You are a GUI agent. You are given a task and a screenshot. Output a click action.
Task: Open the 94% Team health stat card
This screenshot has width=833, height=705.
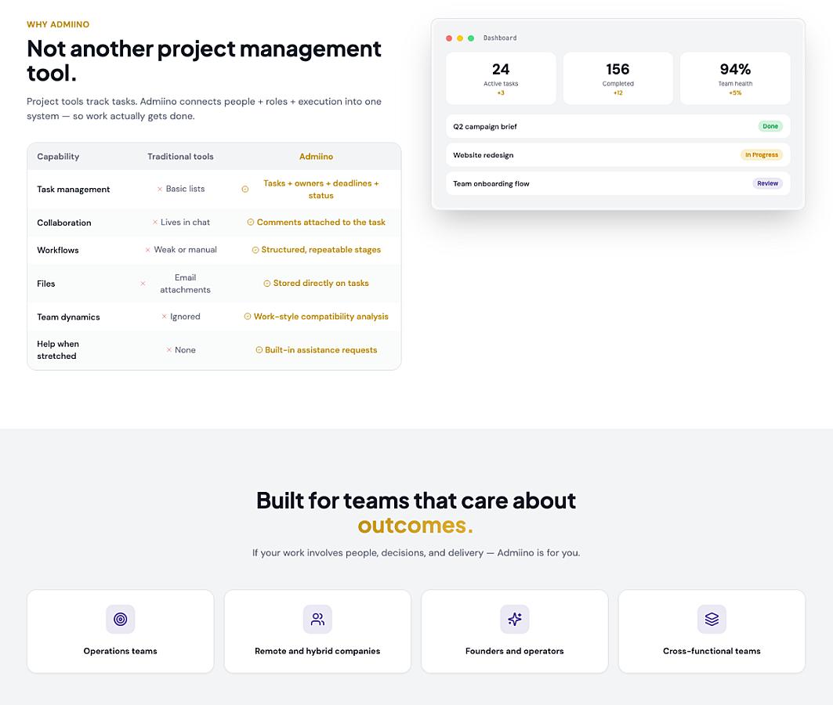[x=735, y=78]
